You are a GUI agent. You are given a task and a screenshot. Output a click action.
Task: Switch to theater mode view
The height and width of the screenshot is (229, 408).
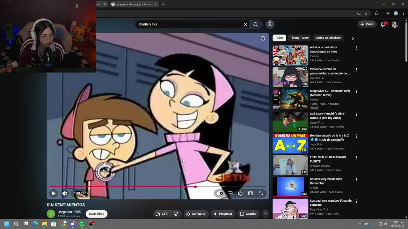point(251,193)
